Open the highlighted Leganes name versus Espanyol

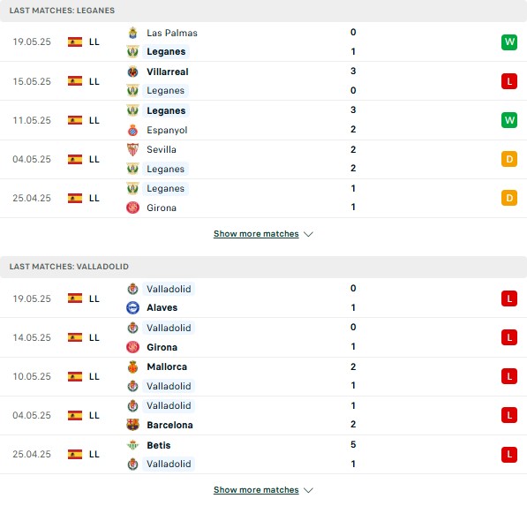pyautogui.click(x=166, y=110)
